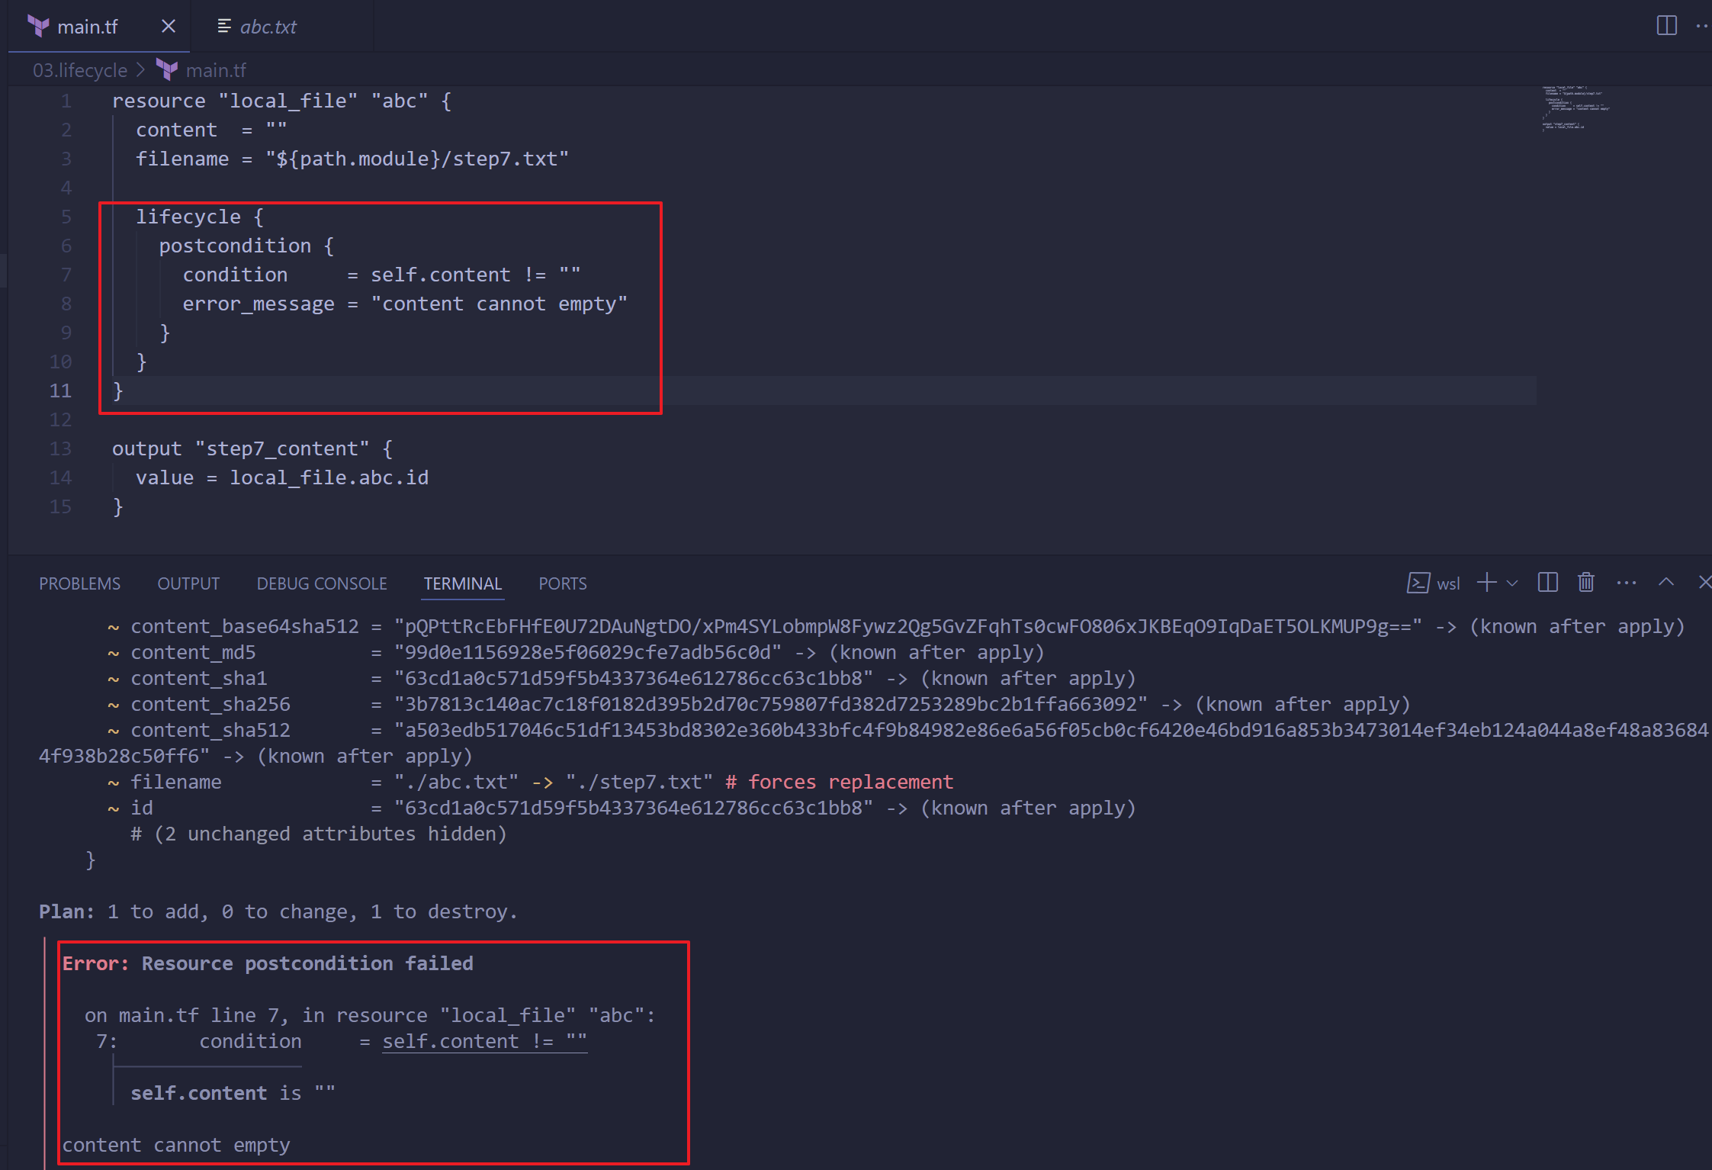Screen dimensions: 1712x1170
Task: Split the terminal panel
Action: 1547,583
